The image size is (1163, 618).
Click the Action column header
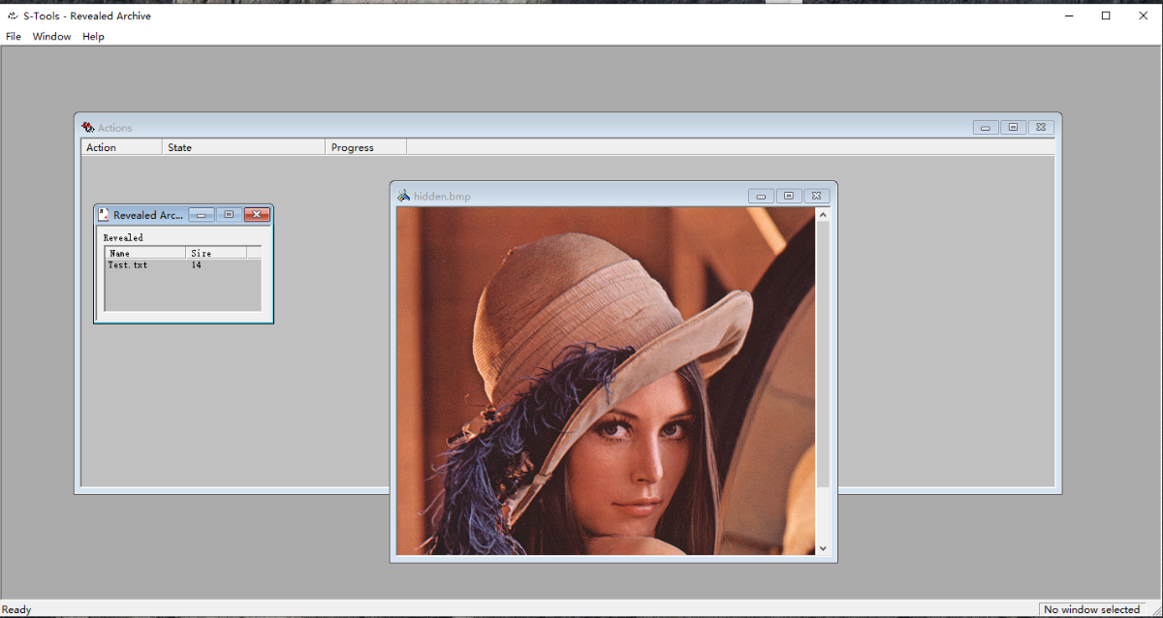121,147
